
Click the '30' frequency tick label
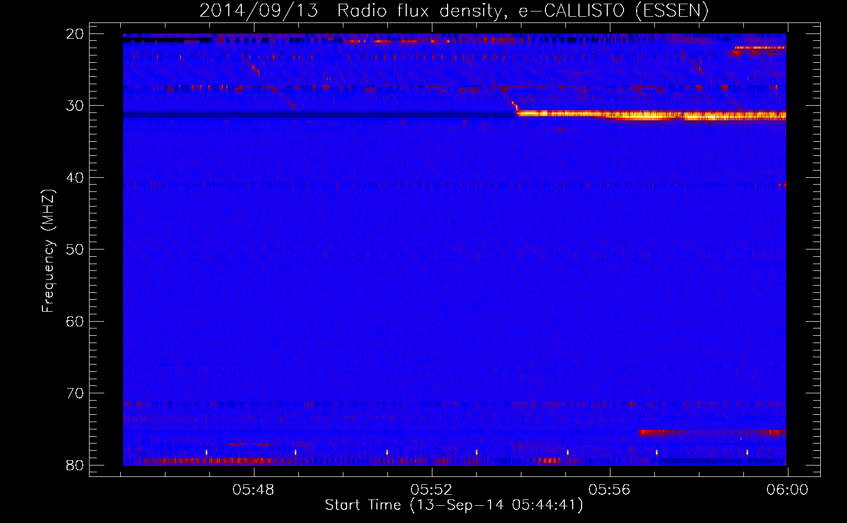(75, 106)
